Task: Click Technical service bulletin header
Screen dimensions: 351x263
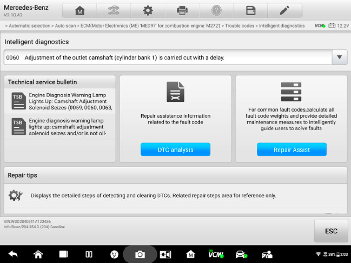Action: tap(42, 82)
